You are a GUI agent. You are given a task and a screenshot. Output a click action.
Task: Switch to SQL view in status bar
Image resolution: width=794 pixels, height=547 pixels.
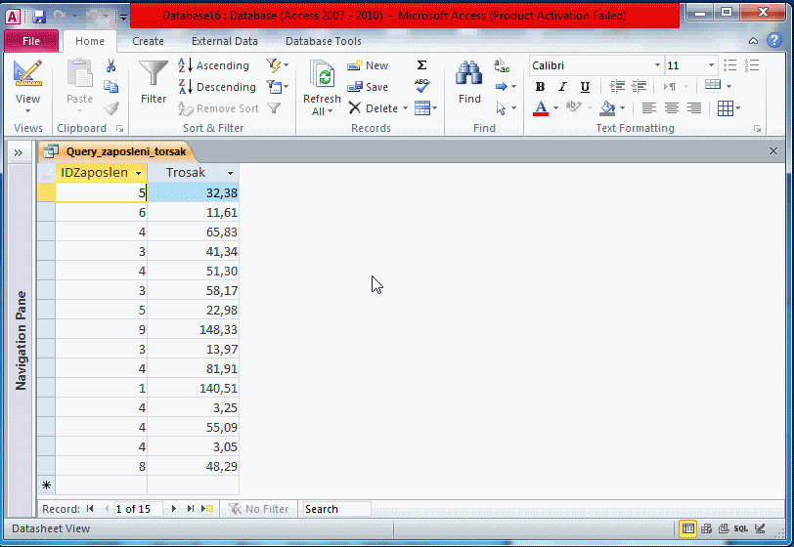coord(741,529)
